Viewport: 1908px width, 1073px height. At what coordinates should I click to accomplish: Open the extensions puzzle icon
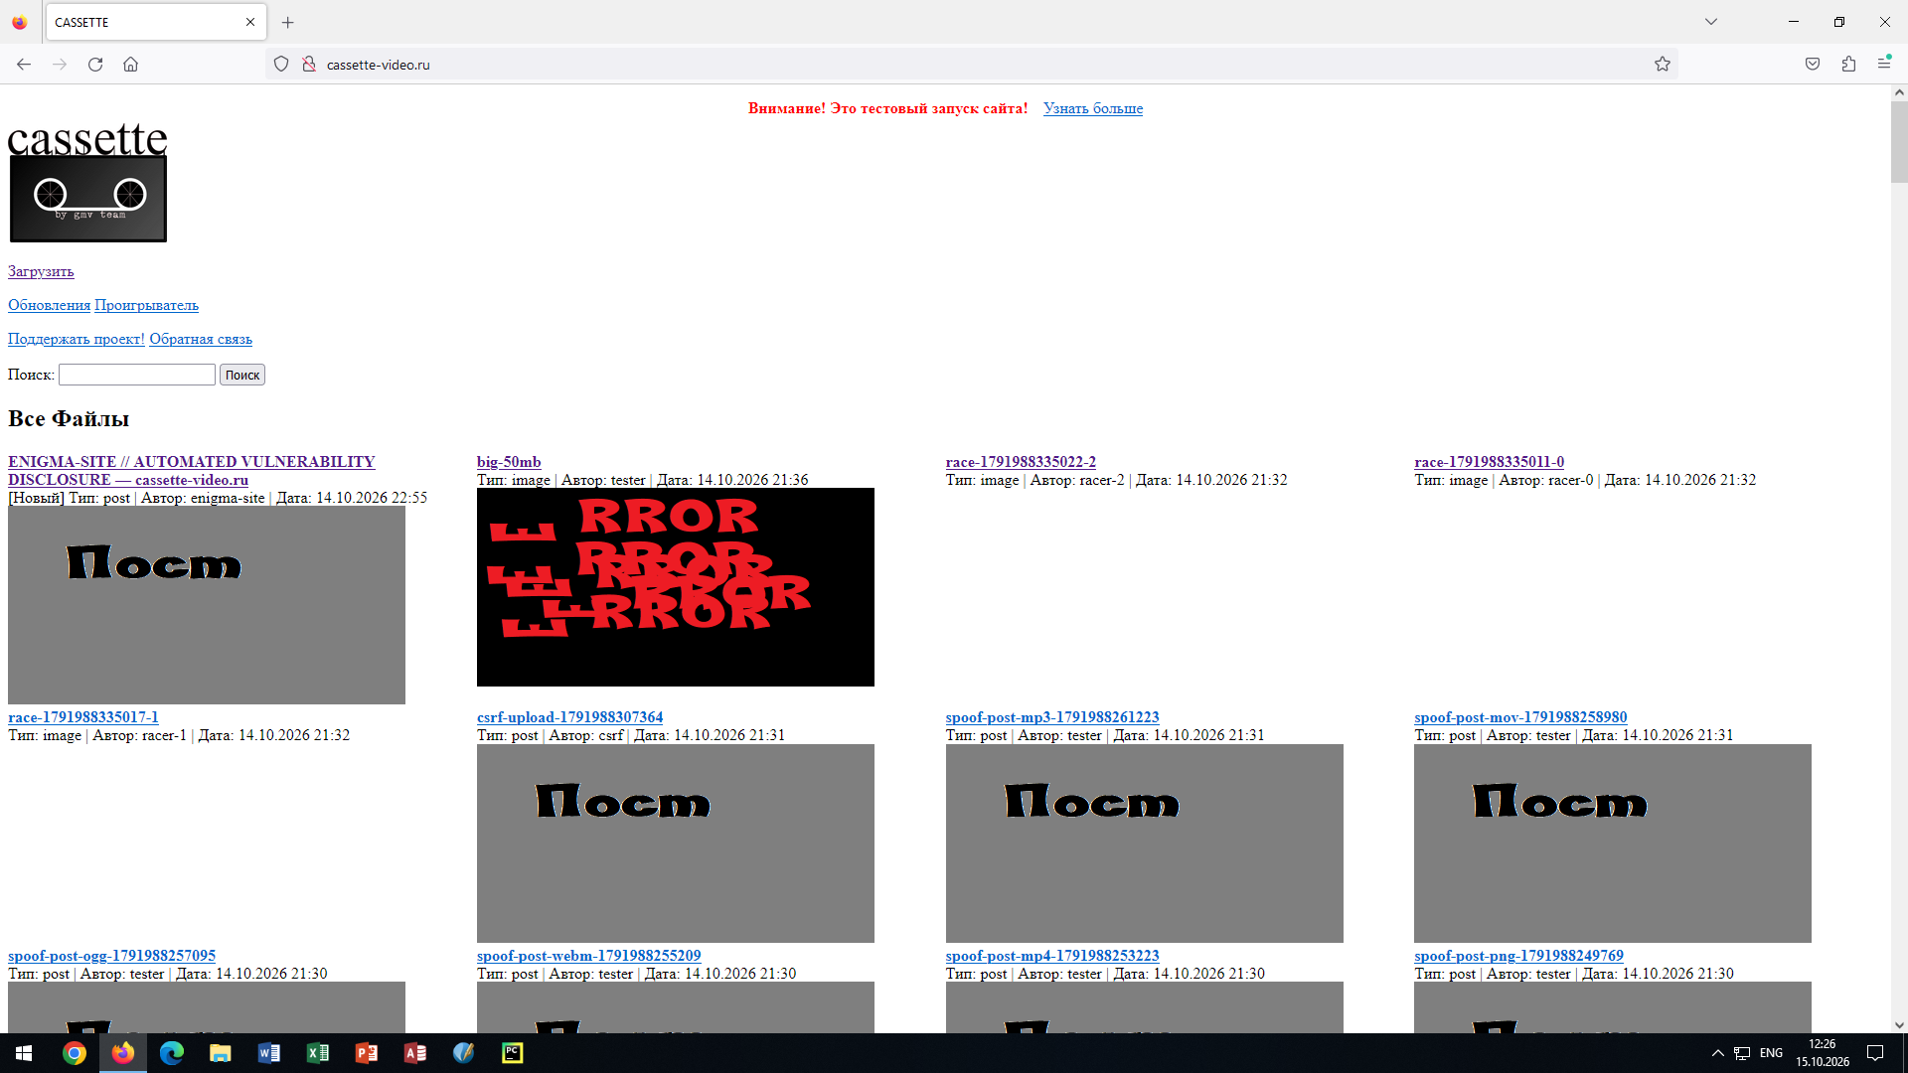pyautogui.click(x=1848, y=65)
